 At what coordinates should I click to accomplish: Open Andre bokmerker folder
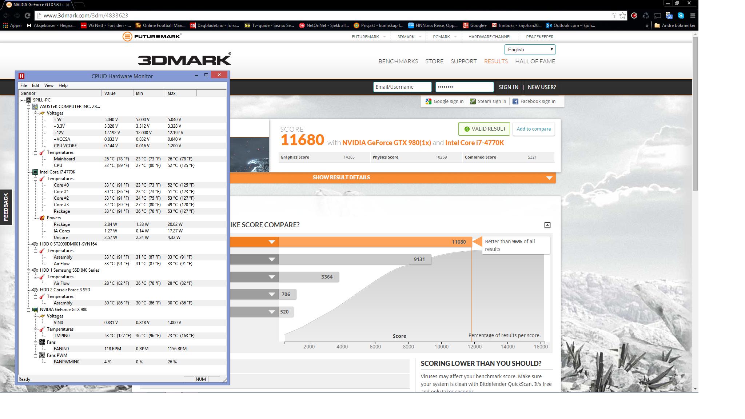coord(675,25)
